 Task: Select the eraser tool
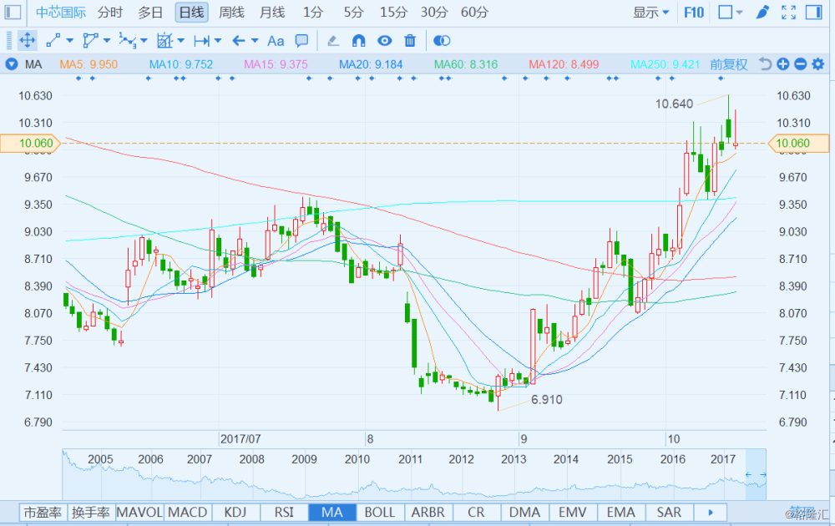[x=333, y=41]
